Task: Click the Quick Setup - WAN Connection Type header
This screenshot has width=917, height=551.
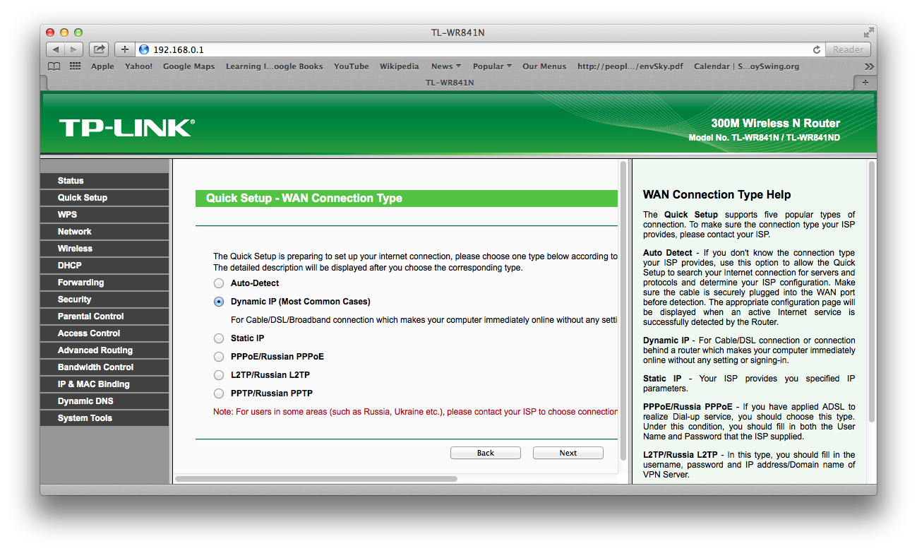Action: [x=406, y=199]
